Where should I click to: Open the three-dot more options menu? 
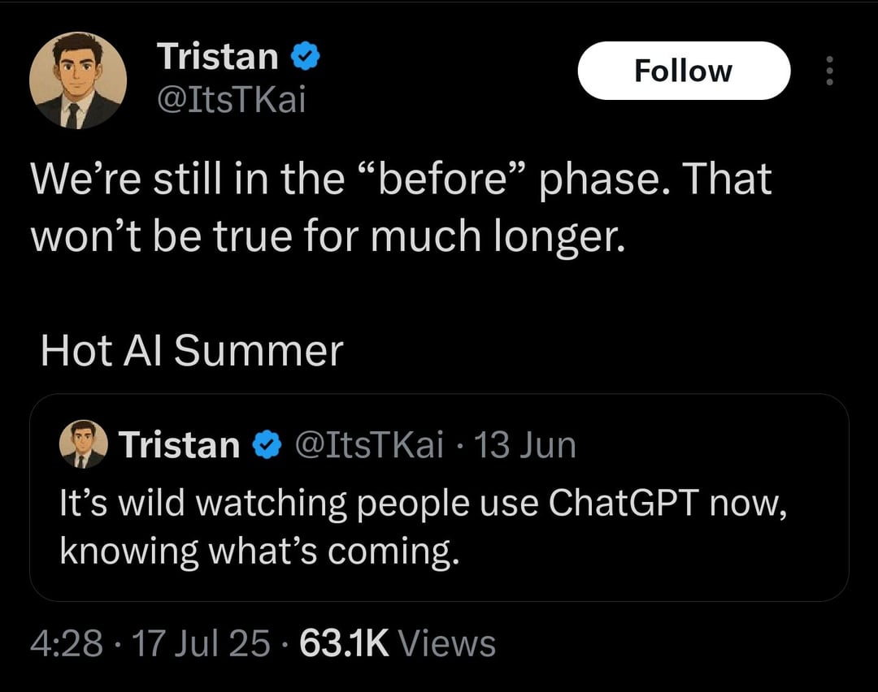pyautogui.click(x=830, y=71)
